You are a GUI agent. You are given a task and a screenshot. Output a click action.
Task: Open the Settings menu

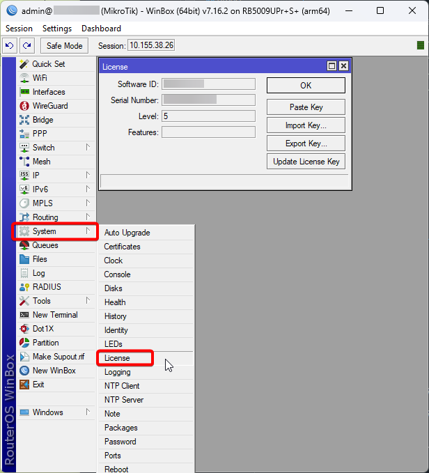[56, 29]
